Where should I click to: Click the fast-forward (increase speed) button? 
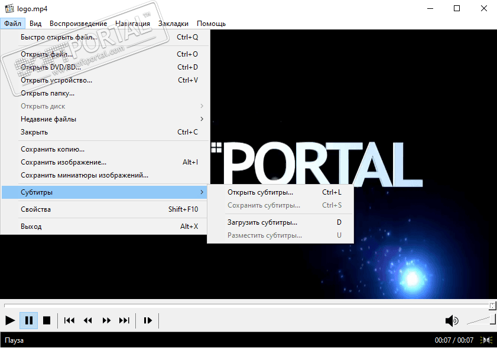(x=106, y=320)
